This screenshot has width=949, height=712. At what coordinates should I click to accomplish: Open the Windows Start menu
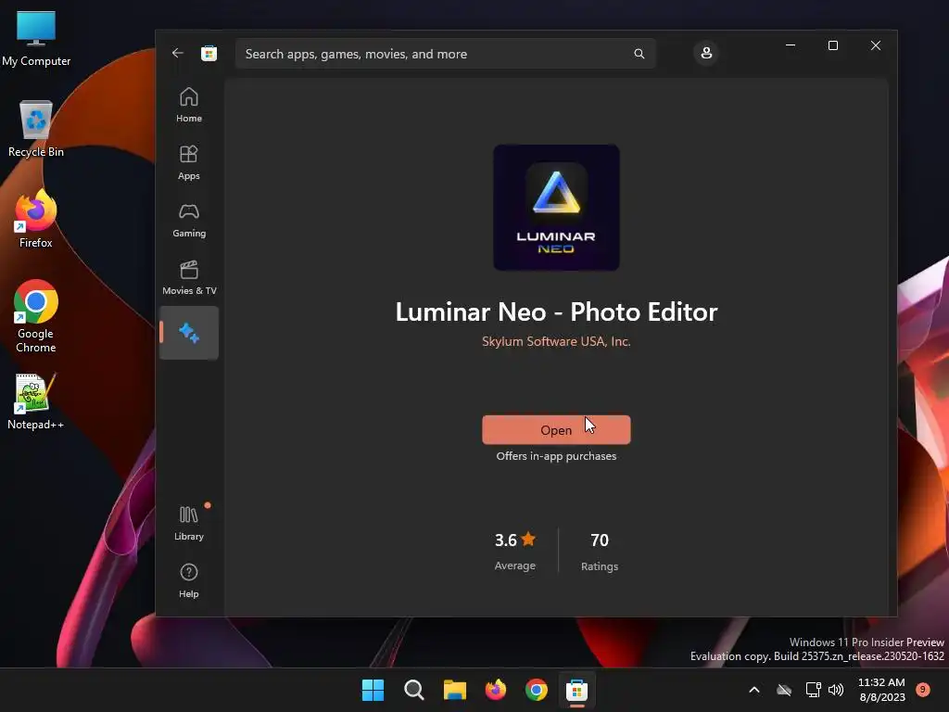373,690
